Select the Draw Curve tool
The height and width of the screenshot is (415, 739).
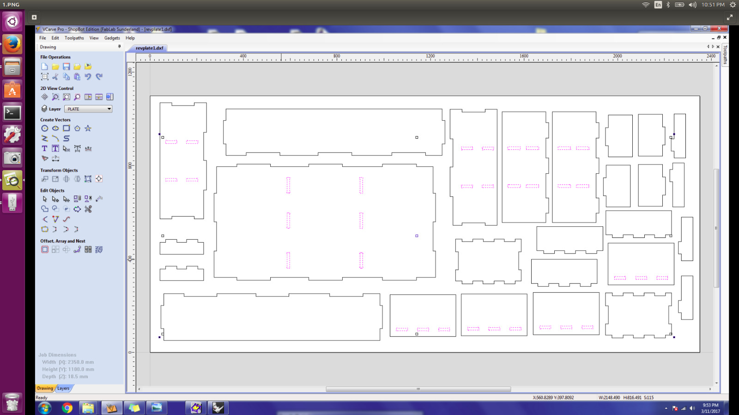66,138
